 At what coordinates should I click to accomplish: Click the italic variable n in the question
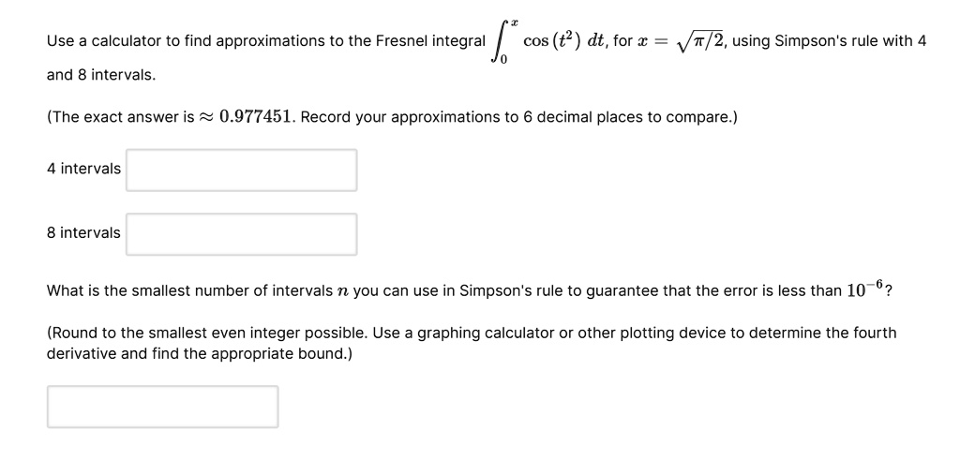click(x=342, y=290)
